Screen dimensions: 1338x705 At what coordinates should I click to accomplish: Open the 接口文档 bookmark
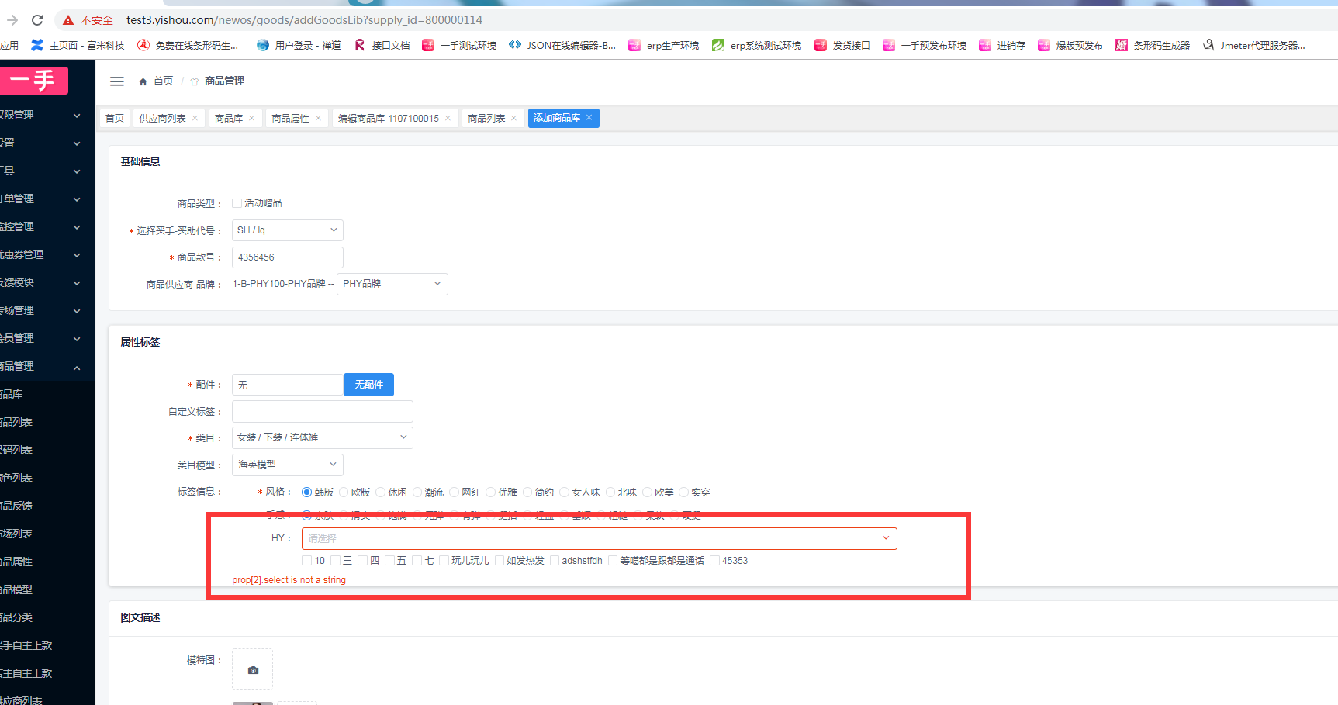pyautogui.click(x=382, y=46)
